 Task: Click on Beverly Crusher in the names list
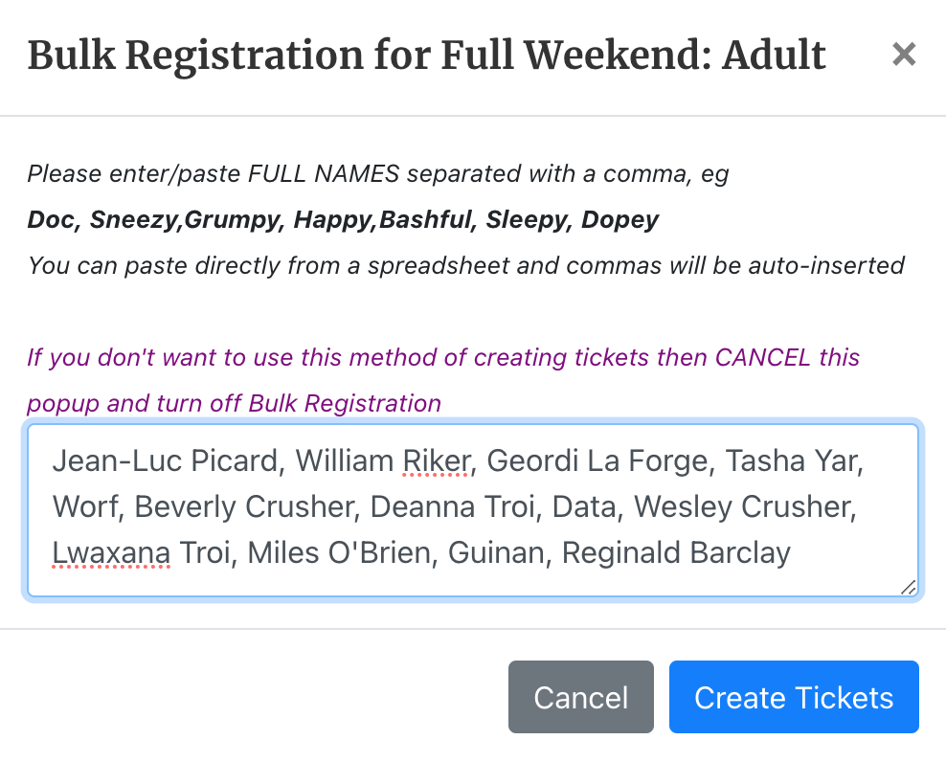[243, 506]
